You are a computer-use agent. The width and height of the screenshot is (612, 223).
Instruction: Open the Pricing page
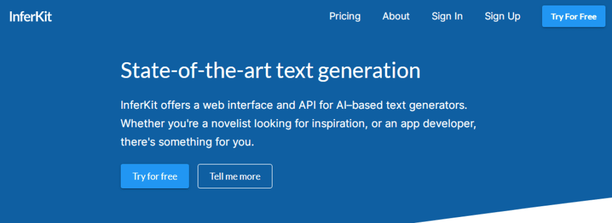tap(345, 16)
